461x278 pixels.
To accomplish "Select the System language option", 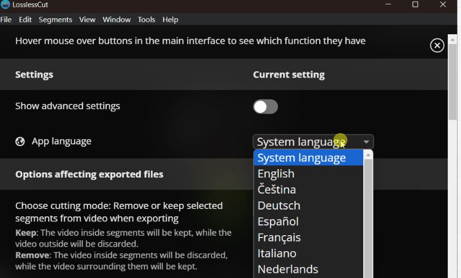I will [x=301, y=158].
